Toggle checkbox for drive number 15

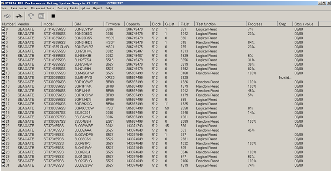coord(3,95)
